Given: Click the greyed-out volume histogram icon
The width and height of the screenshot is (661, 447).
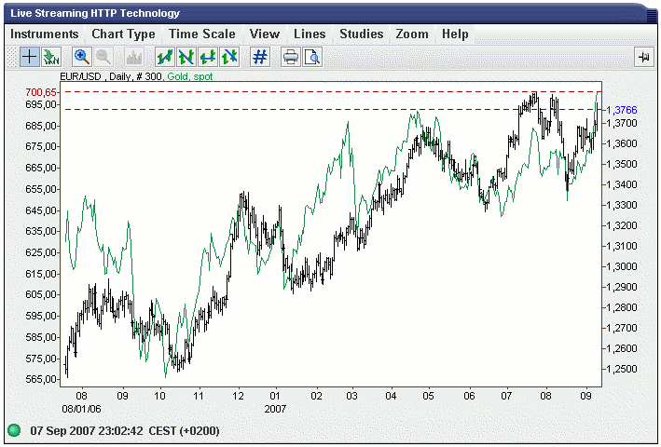Looking at the screenshot, I should (134, 57).
